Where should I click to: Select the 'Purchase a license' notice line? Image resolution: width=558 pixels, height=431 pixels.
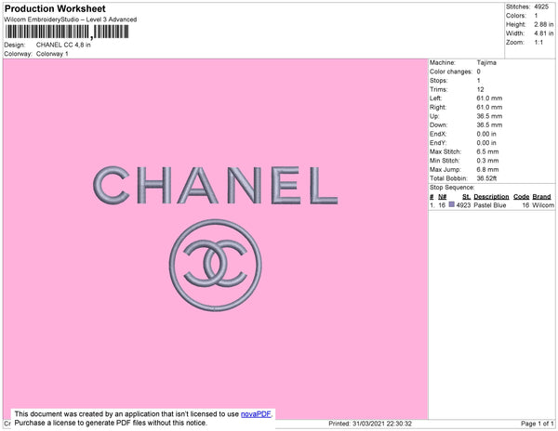(x=111, y=423)
